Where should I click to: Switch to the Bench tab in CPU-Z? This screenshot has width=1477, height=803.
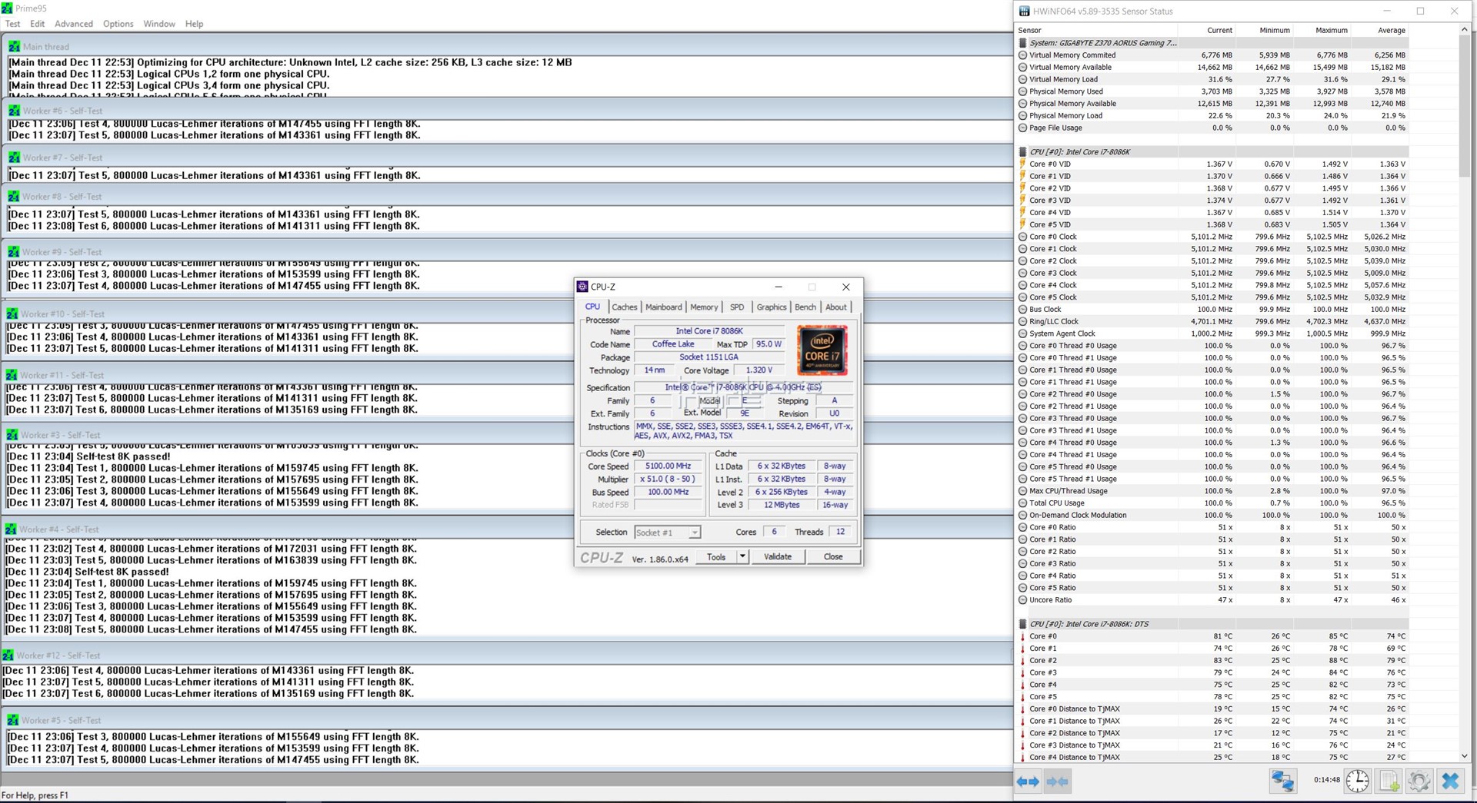(x=805, y=307)
